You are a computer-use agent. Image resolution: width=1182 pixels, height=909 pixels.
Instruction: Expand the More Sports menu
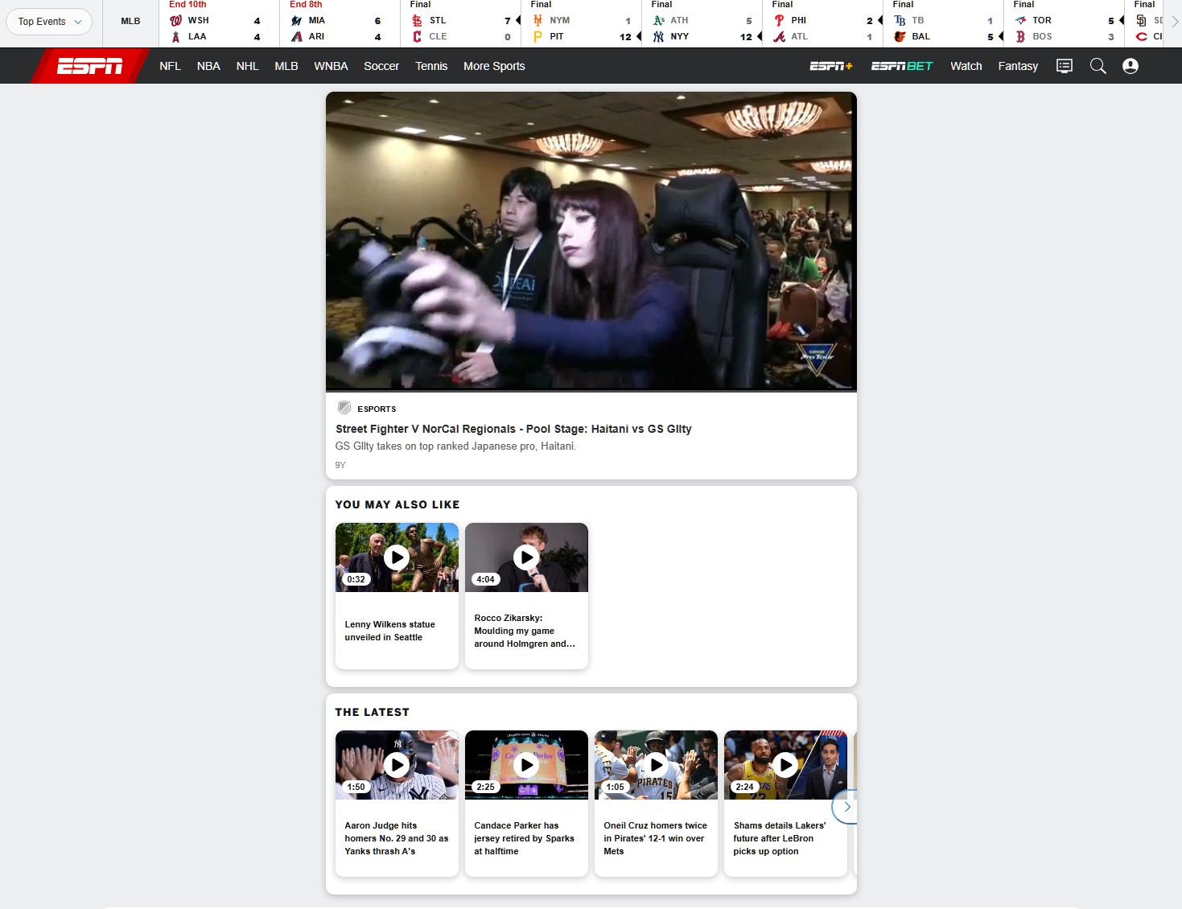494,66
